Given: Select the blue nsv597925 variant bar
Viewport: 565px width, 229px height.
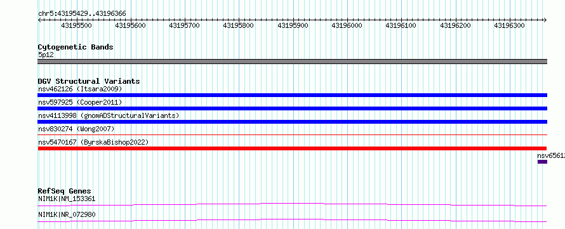Looking at the screenshot, I should (x=292, y=108).
